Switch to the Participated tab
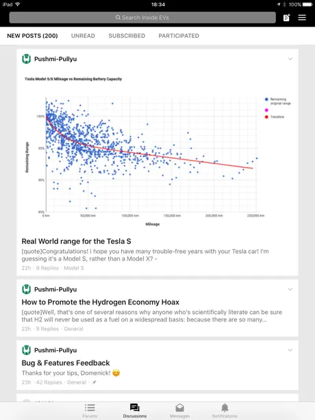Image resolution: width=315 pixels, height=420 pixels. coord(179,36)
